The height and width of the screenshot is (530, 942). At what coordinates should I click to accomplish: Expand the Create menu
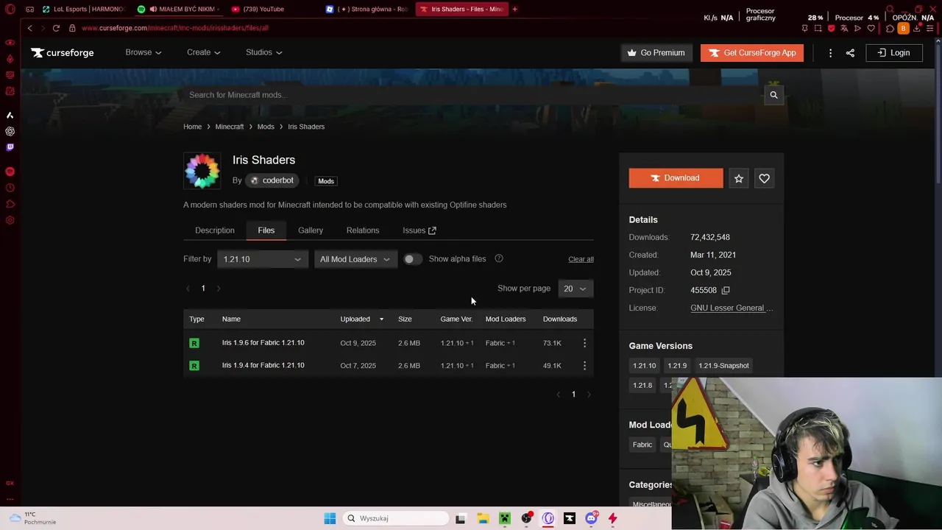tap(204, 52)
